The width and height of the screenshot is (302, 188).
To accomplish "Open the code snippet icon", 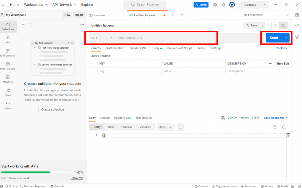I will click(297, 25).
